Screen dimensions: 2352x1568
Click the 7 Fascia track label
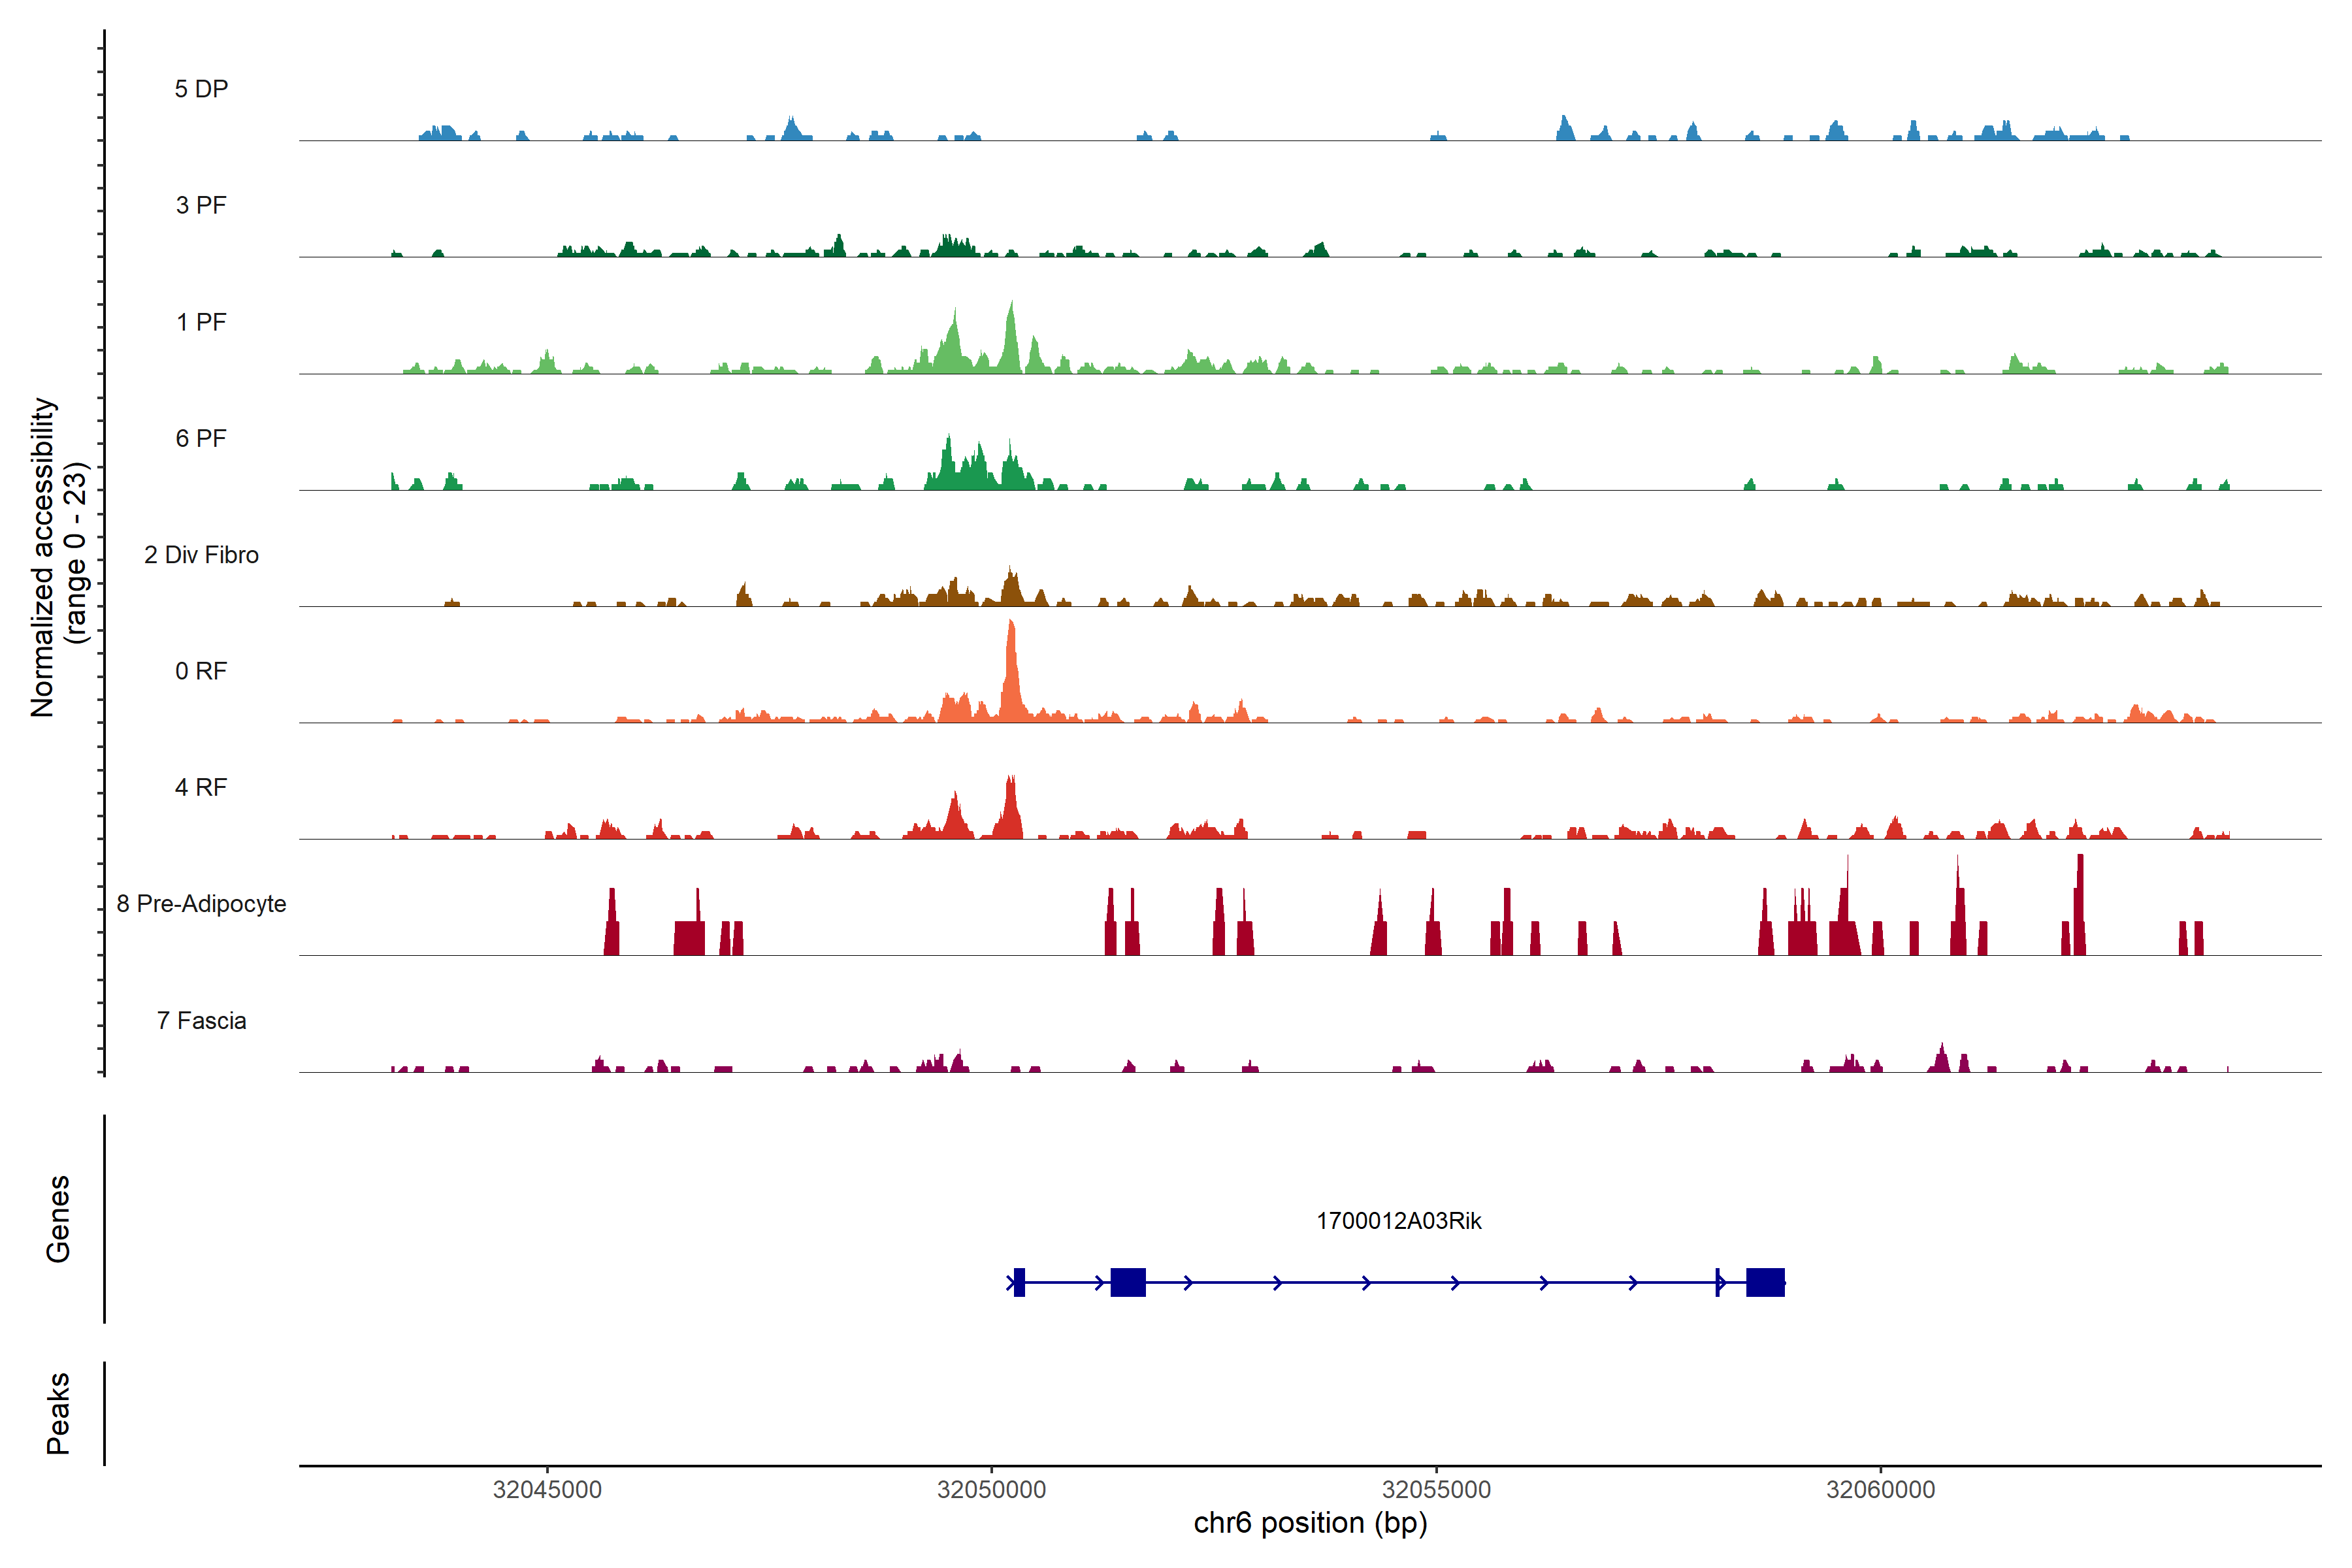coord(201,1020)
